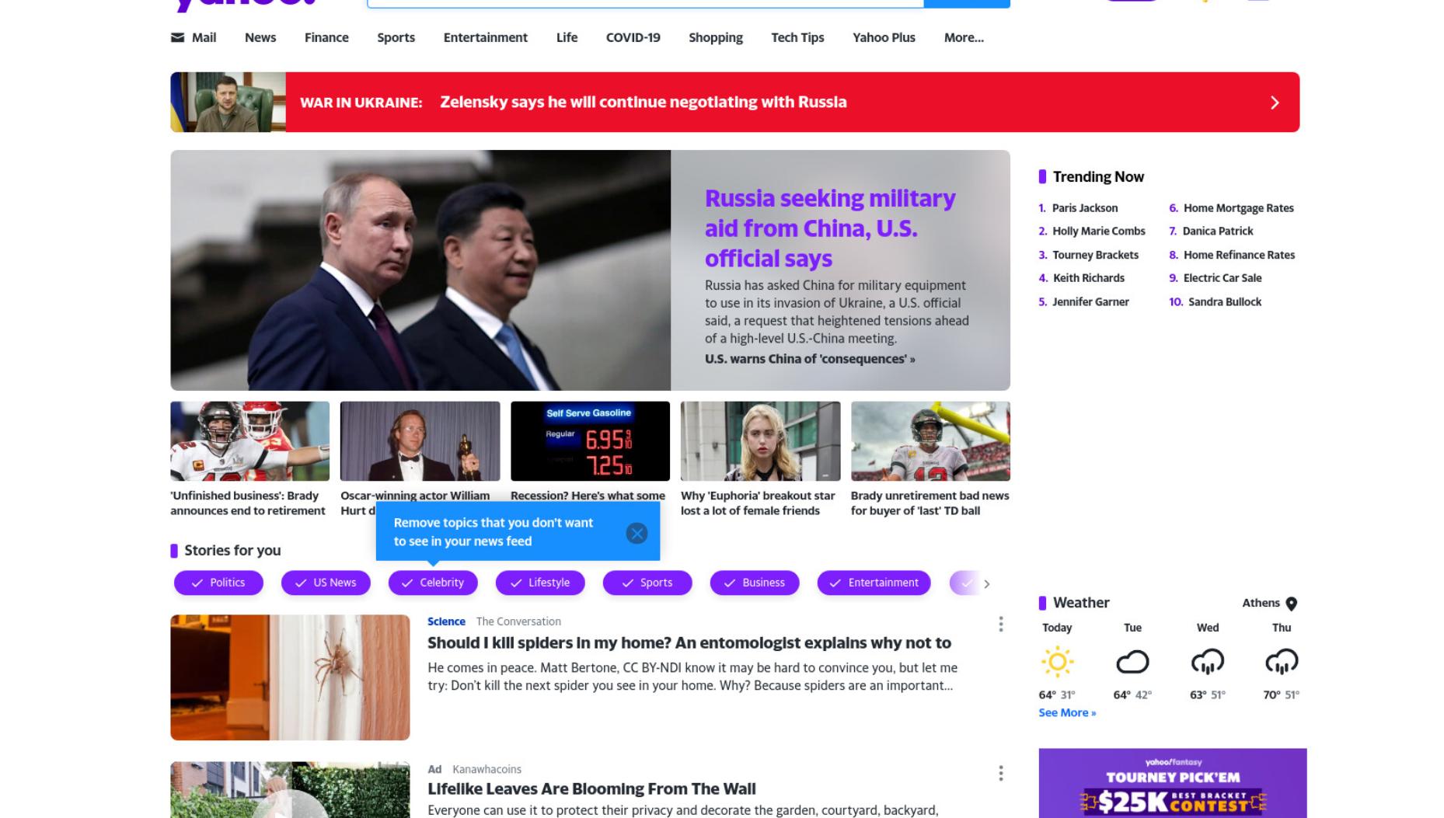Open the William Hurt Oscar thumbnail
This screenshot has width=1444, height=818.
420,441
